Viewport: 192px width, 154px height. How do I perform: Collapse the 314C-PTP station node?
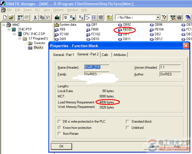(9, 29)
